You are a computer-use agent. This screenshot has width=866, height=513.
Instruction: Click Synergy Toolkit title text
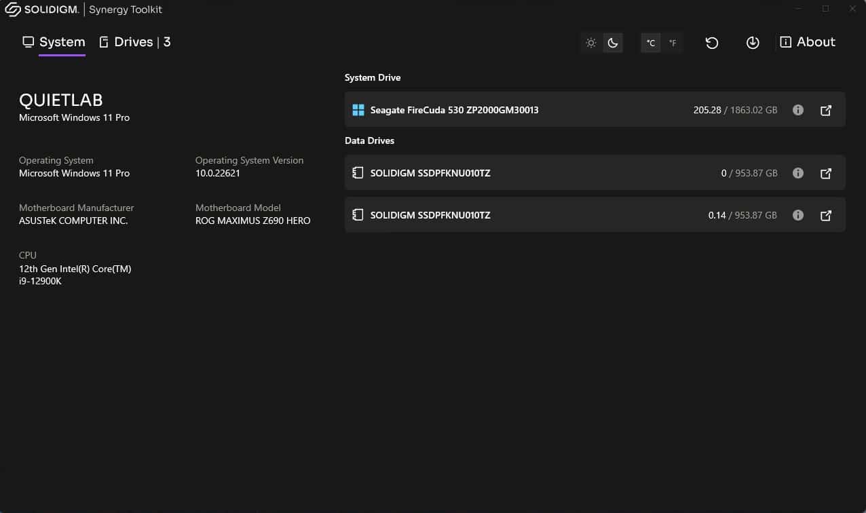[126, 9]
